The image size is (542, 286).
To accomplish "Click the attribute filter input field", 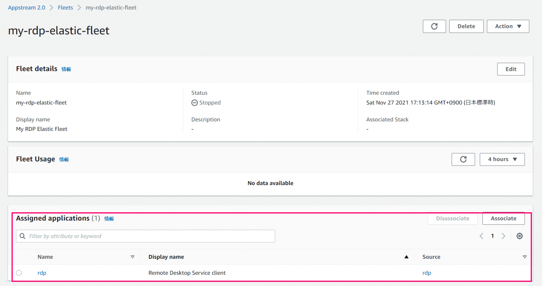I will (141, 236).
